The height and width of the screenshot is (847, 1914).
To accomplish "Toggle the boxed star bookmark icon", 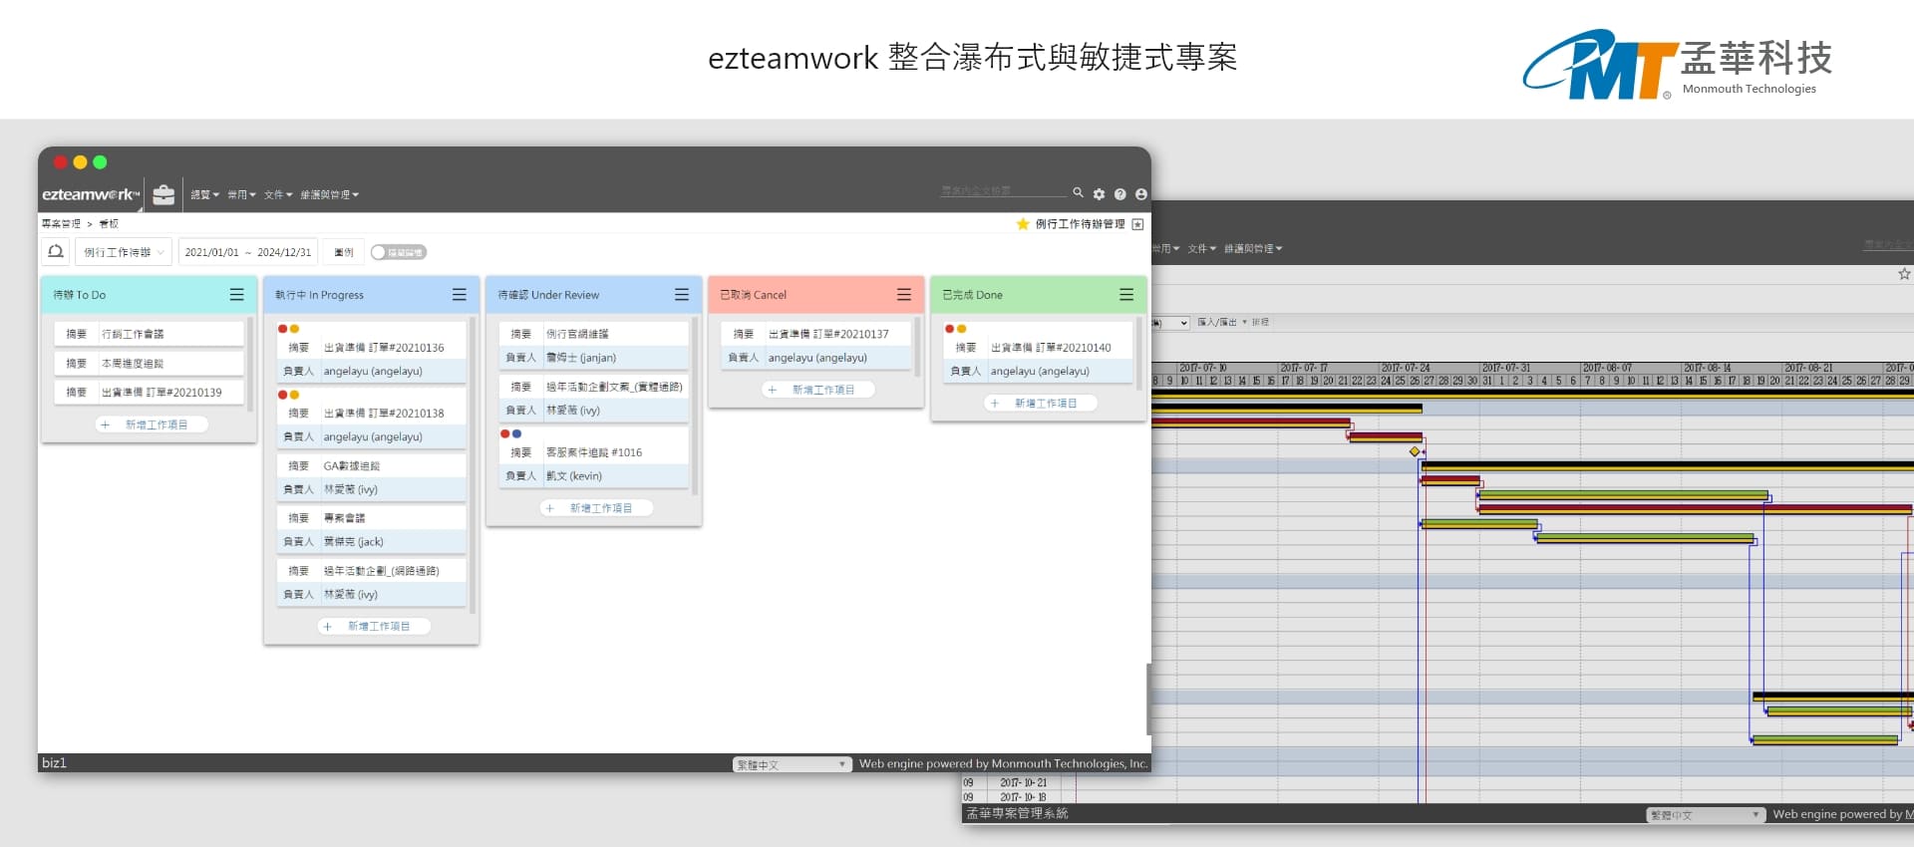I will (x=1137, y=224).
